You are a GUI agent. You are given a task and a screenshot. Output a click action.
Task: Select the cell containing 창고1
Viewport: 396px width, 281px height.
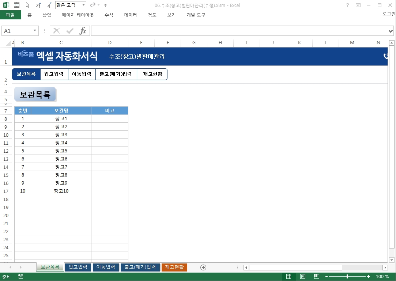[61, 119]
